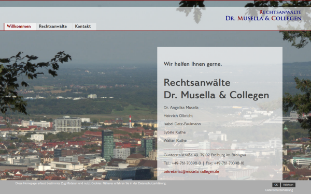The height and width of the screenshot is (194, 311).
Task: Select the name Isabel Datz-Faulmann
Action: point(182,124)
